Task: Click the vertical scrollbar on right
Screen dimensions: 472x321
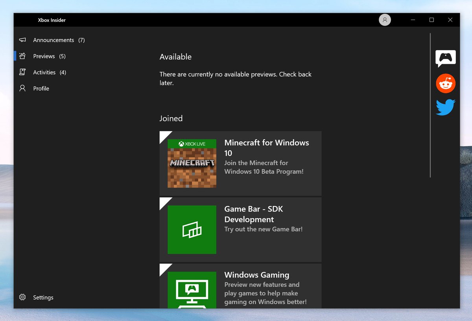Action: (430, 105)
